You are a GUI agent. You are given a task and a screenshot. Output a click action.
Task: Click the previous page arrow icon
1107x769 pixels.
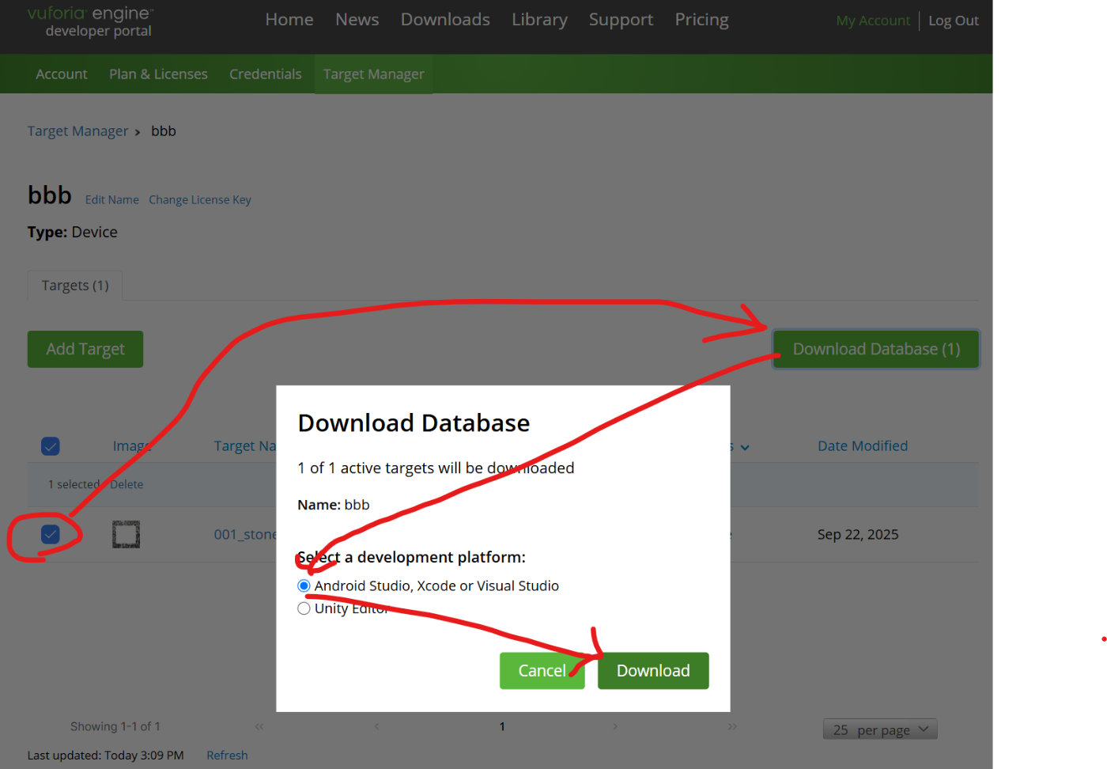tap(377, 726)
